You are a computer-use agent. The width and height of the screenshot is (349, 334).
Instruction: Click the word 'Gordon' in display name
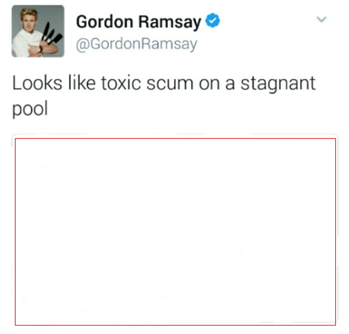tap(105, 22)
